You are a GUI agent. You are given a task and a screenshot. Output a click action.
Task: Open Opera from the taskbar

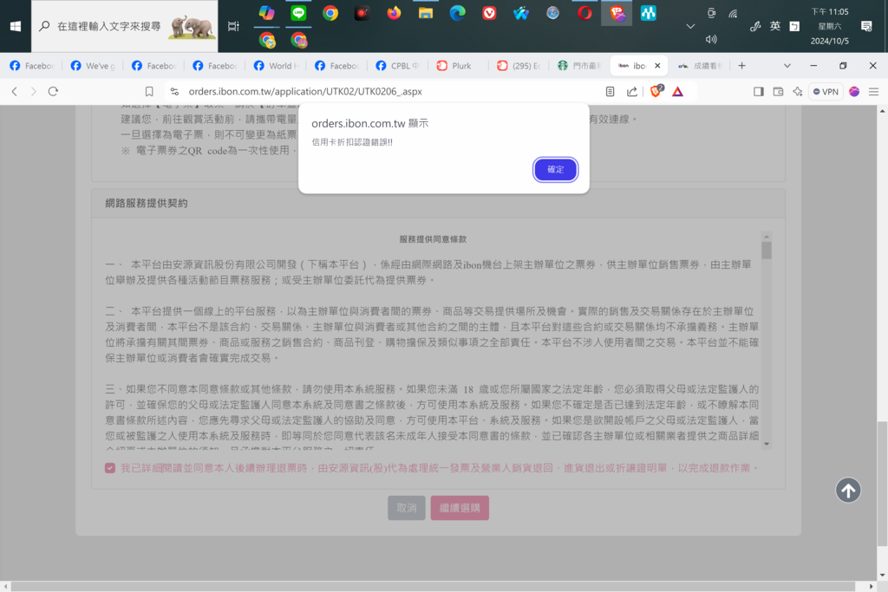584,13
